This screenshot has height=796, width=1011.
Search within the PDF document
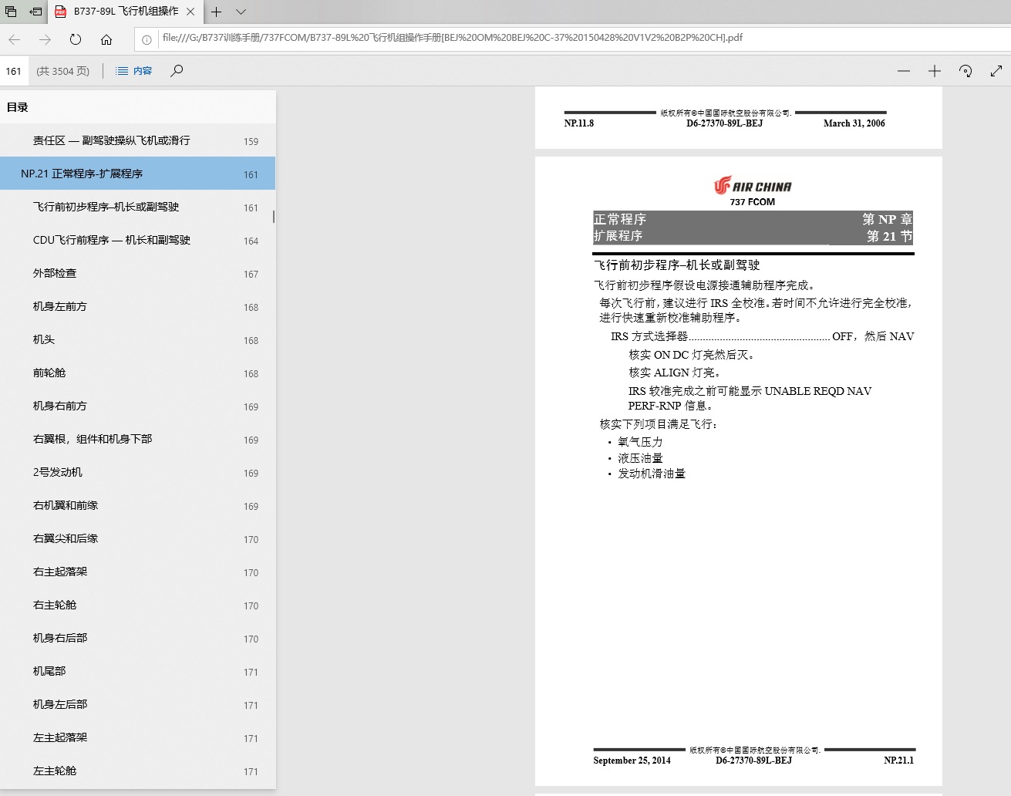[176, 70]
